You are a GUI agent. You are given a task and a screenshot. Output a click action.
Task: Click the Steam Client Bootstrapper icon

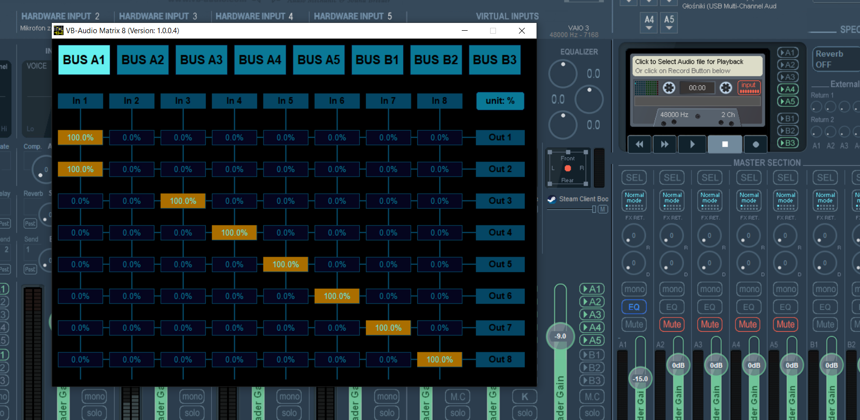[x=552, y=200]
